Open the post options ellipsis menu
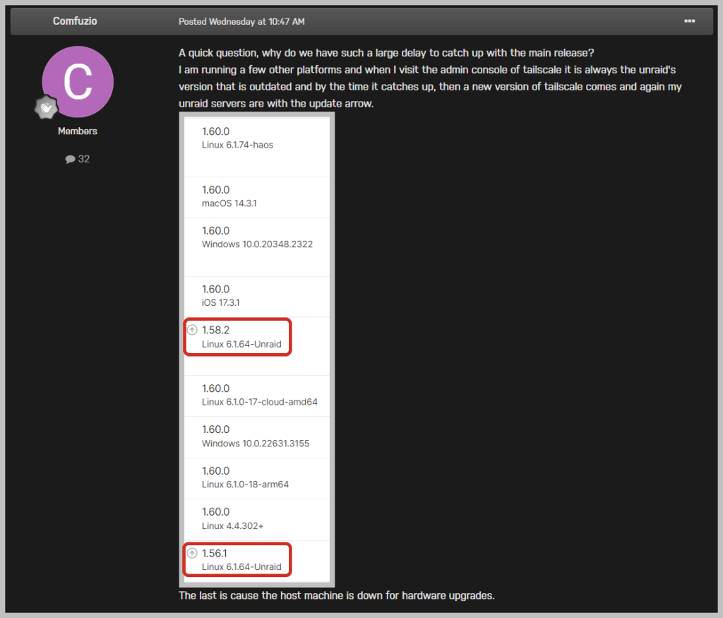The height and width of the screenshot is (618, 723). tap(689, 20)
